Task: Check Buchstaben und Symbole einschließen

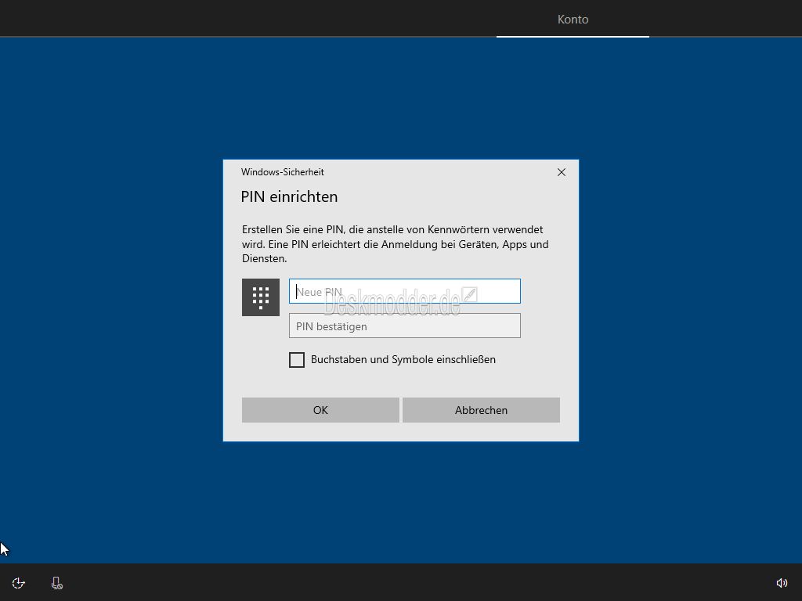Action: (x=297, y=360)
